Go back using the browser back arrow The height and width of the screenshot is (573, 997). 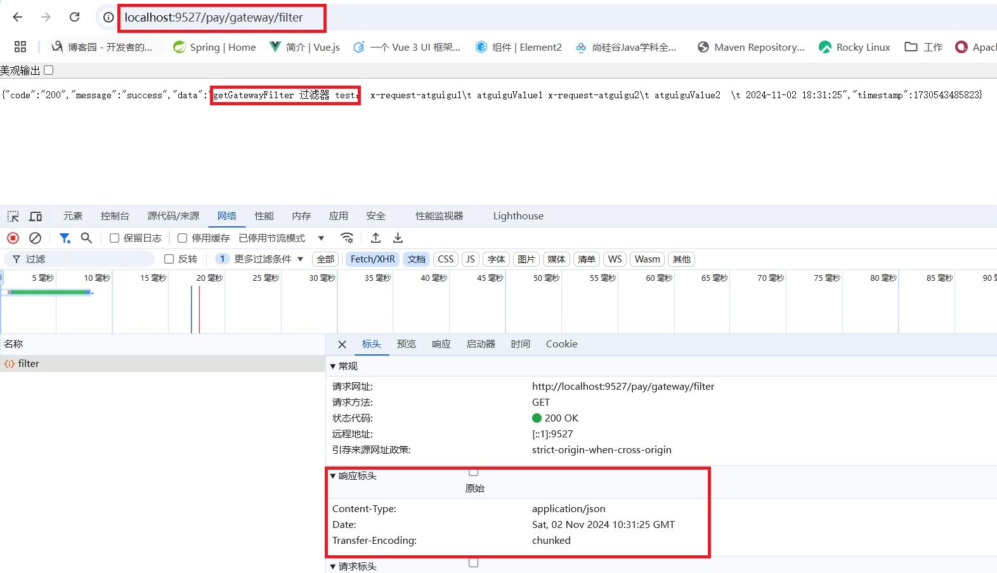click(x=18, y=17)
